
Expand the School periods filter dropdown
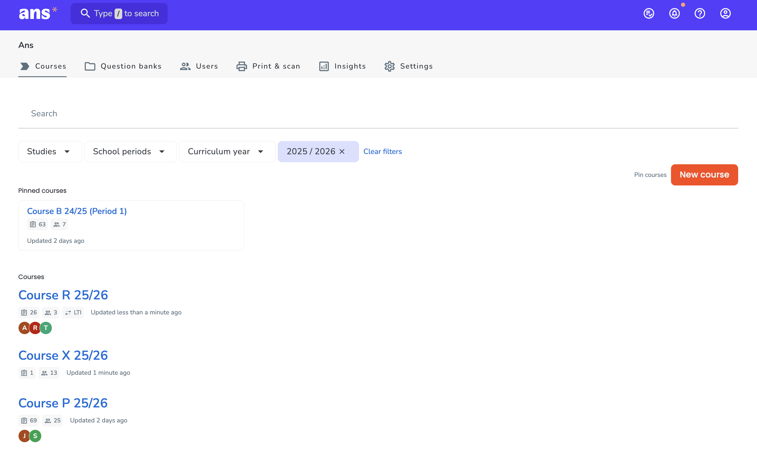130,151
